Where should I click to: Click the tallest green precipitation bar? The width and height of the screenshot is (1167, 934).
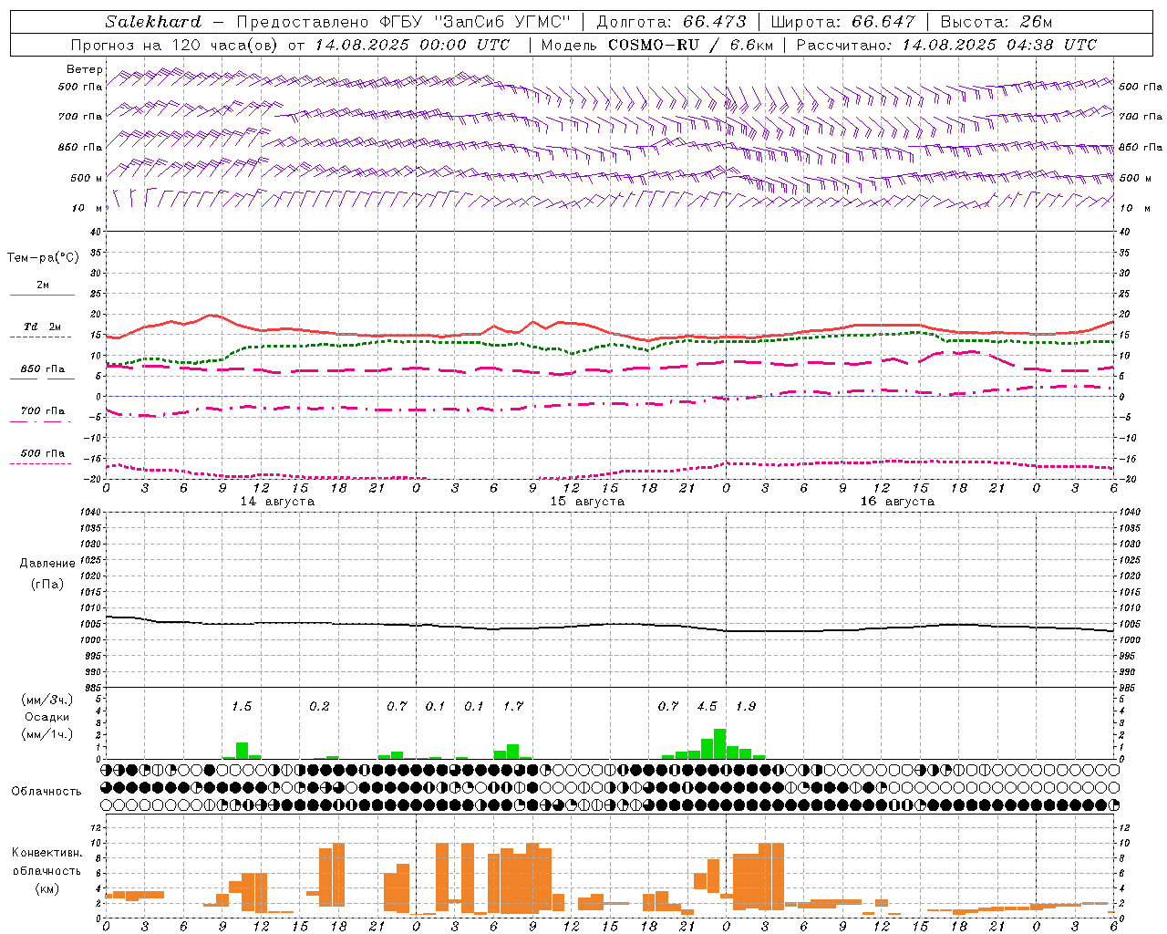click(720, 744)
